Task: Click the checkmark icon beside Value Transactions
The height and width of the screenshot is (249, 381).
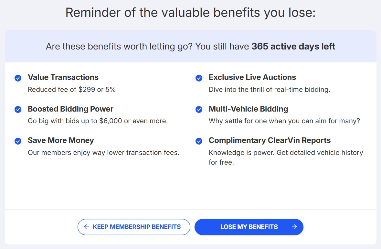Action: pos(18,78)
